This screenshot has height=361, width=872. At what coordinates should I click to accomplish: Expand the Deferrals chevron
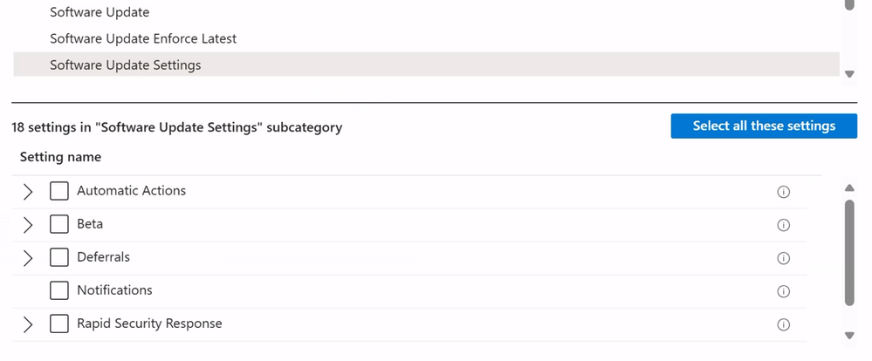[28, 258]
